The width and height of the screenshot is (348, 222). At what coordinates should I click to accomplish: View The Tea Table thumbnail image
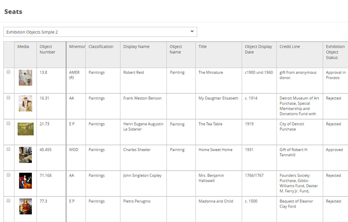(26, 129)
